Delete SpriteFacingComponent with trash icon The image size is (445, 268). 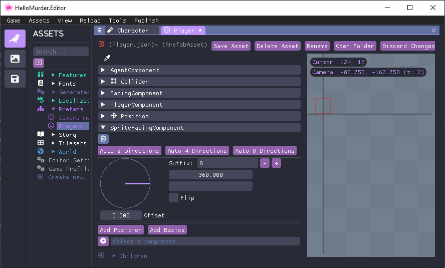[x=103, y=139]
